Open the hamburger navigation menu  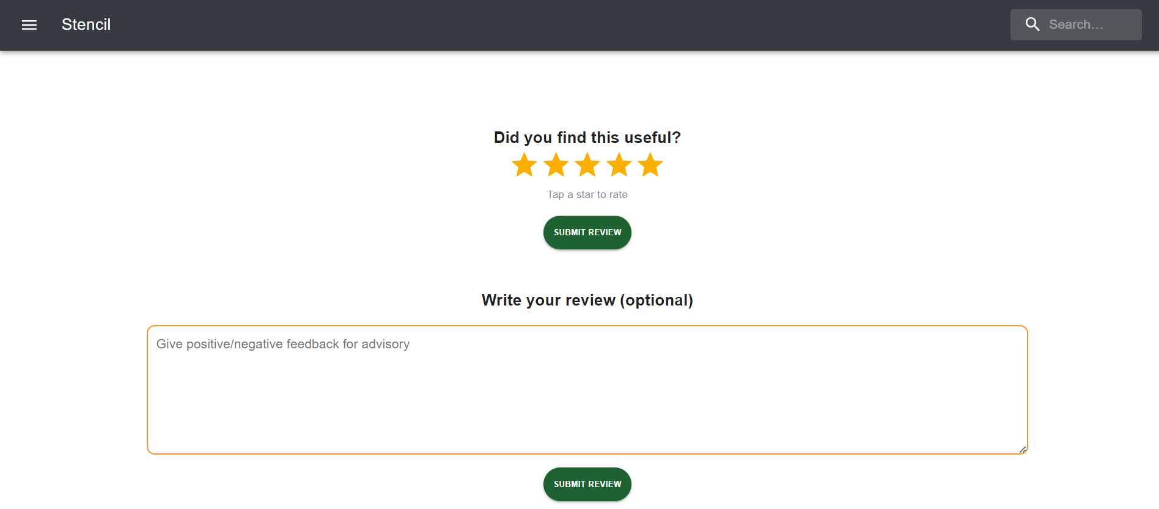click(29, 24)
